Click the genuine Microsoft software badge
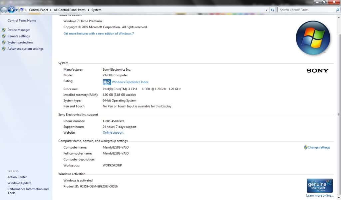This screenshot has width=341, height=200. coord(320,186)
